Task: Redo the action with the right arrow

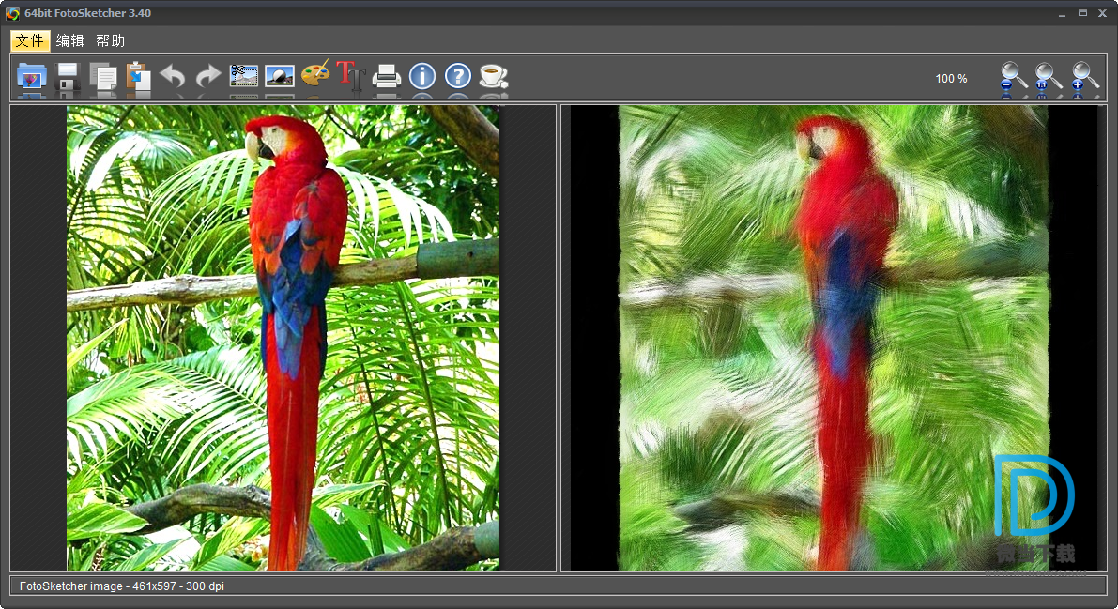Action: pos(207,77)
